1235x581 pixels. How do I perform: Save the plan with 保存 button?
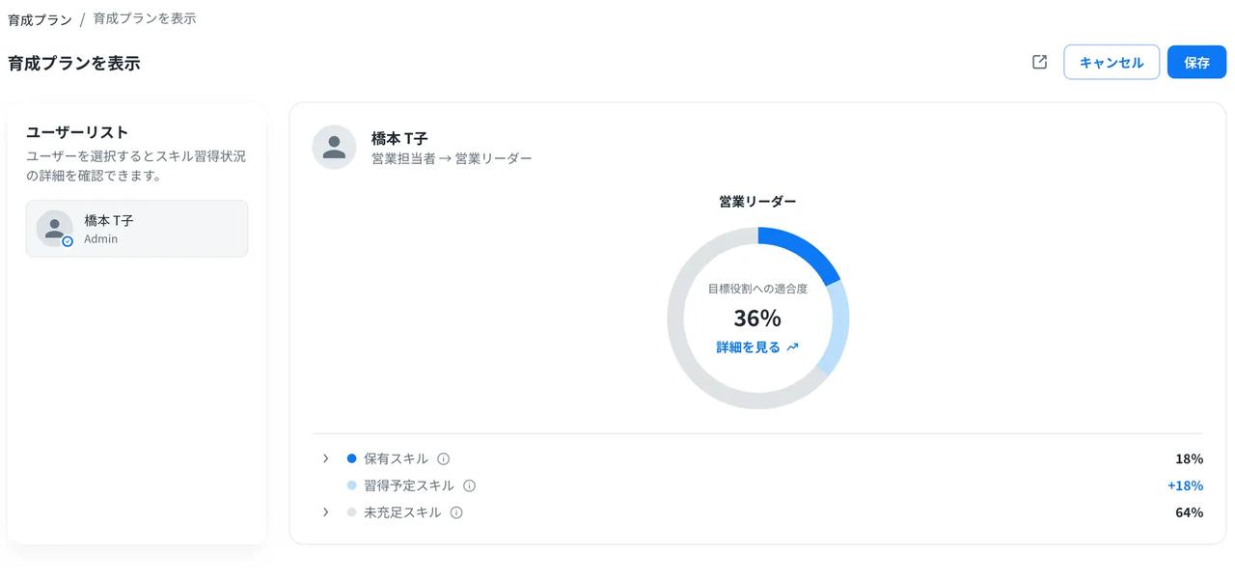(1196, 62)
